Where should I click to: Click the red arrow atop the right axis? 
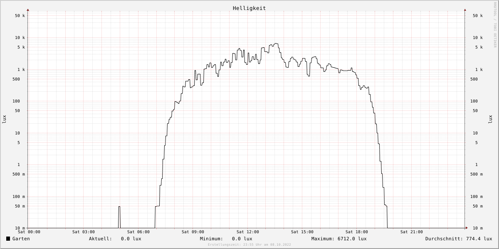point(465,10)
